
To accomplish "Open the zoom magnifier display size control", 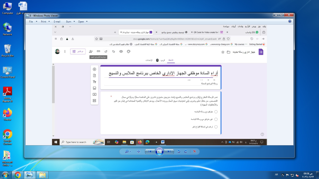I will (x=127, y=151).
